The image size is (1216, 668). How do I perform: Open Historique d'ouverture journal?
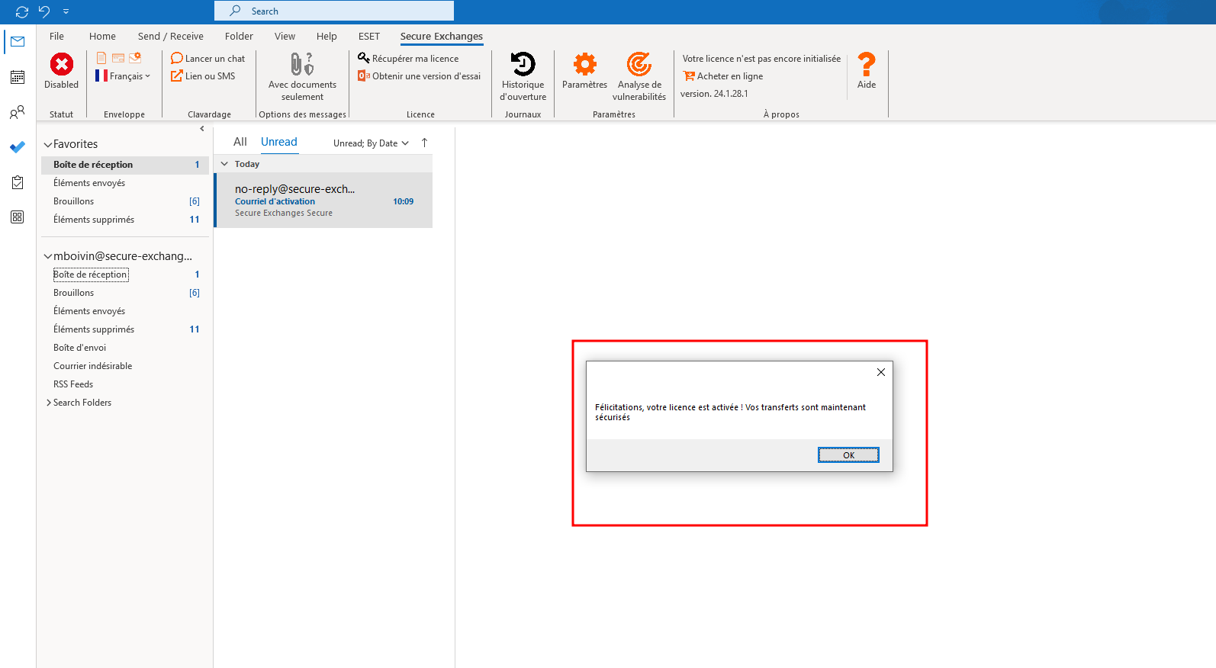(x=523, y=76)
